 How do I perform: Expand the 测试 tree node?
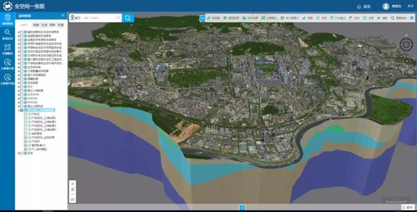coord(19,153)
